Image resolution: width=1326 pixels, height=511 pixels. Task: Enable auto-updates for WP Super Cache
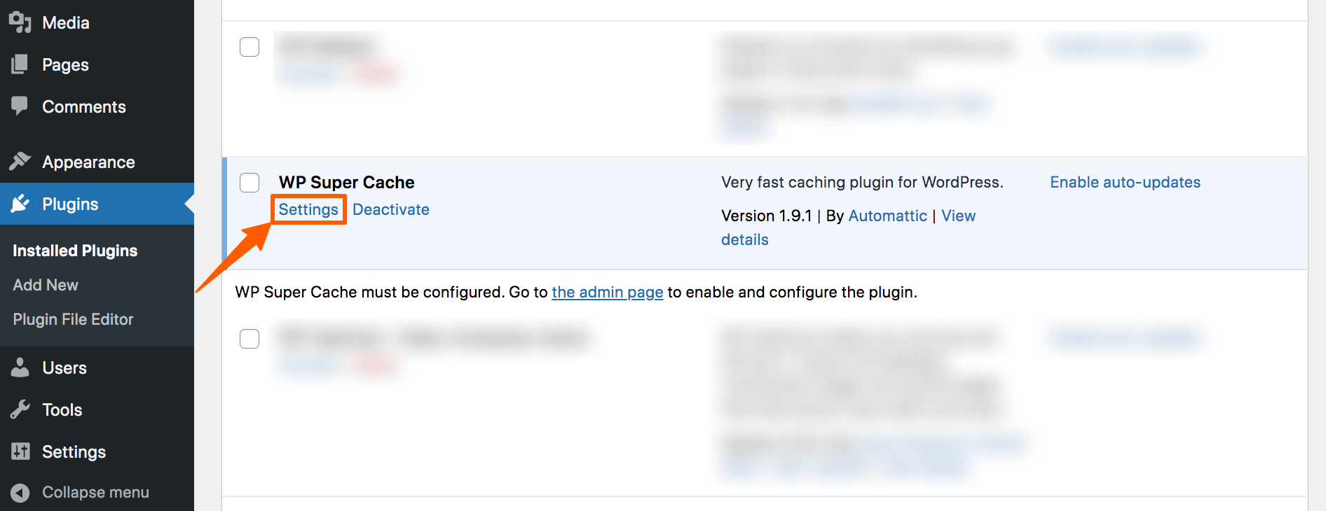click(1124, 182)
